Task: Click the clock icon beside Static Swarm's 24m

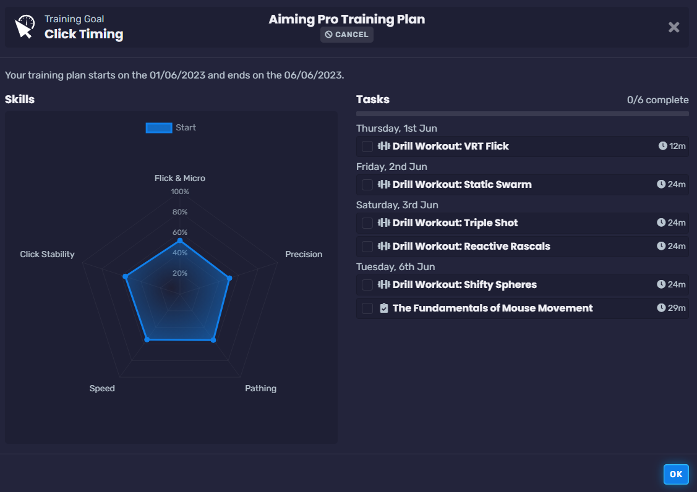Action: pyautogui.click(x=661, y=184)
